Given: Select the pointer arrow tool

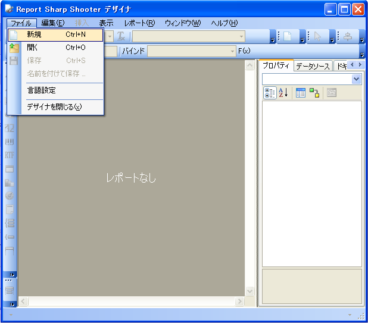Looking at the screenshot, I should [x=317, y=36].
